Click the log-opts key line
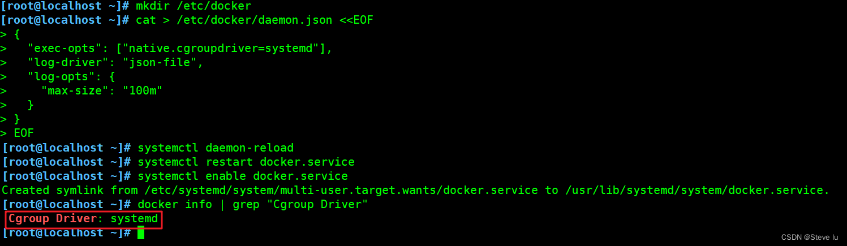Viewport: 847px width, 246px height. tap(71, 77)
